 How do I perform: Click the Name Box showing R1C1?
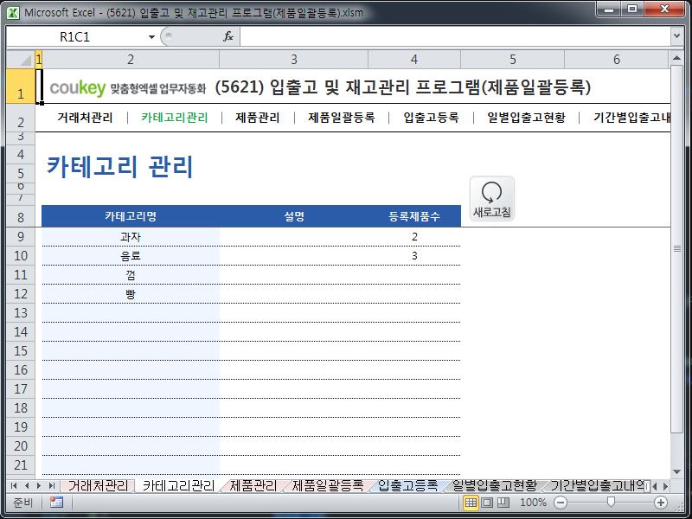[75, 36]
